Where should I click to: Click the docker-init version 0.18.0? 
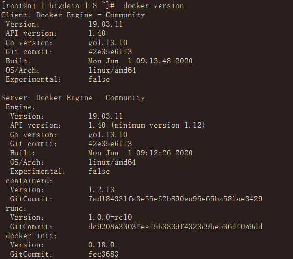[102, 245]
